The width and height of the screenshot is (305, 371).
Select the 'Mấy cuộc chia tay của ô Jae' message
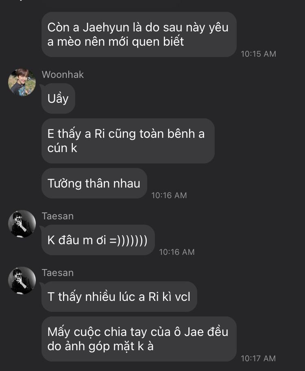139,339
